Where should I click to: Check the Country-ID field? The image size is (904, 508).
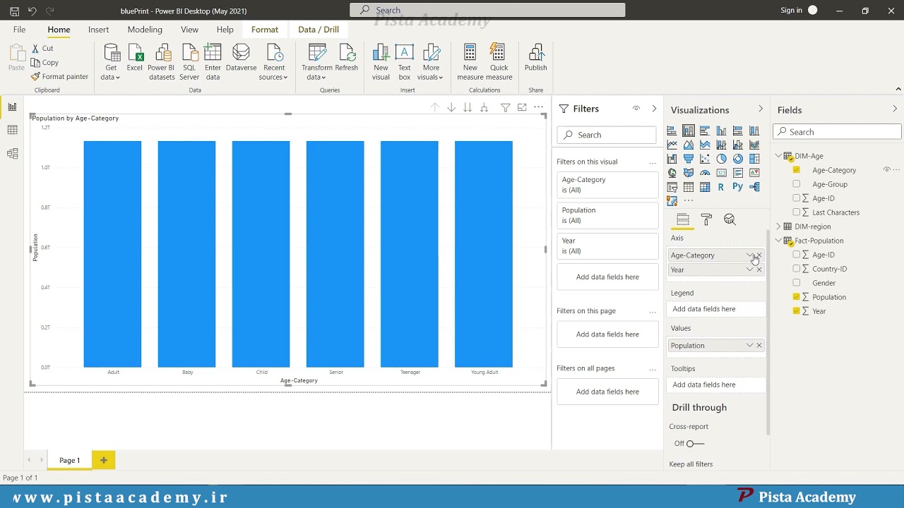797,269
